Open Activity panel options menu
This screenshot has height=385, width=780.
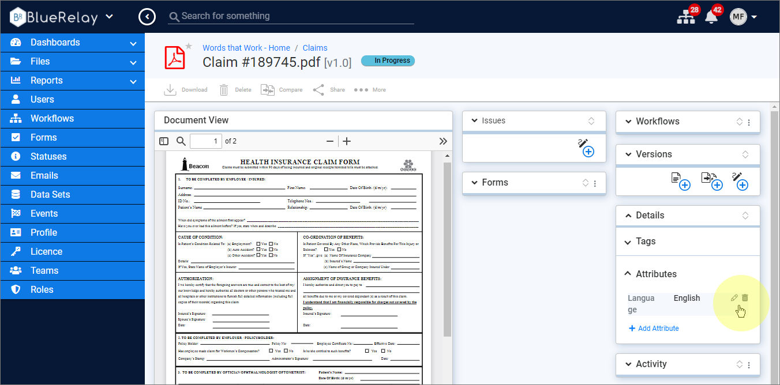pos(749,365)
